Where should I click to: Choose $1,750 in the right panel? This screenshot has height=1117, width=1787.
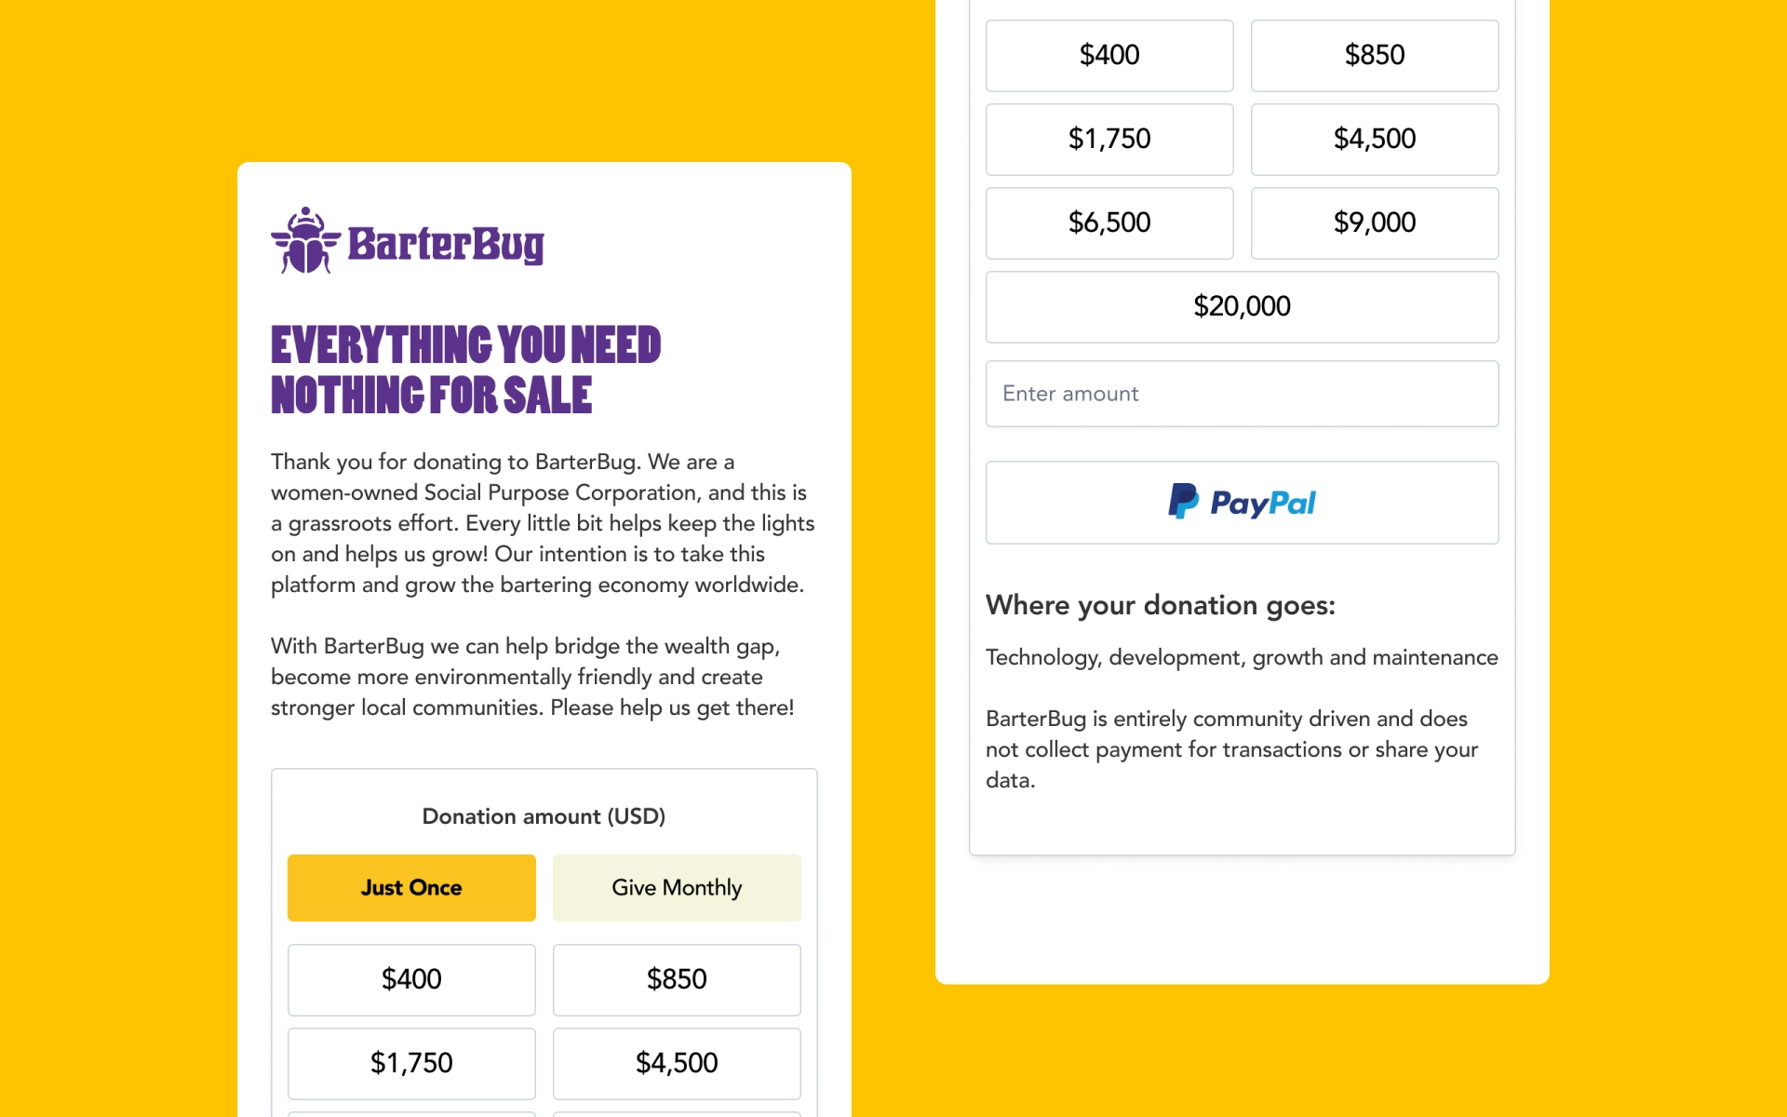(x=1109, y=140)
